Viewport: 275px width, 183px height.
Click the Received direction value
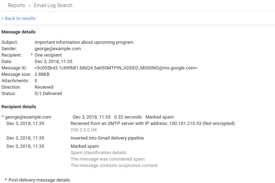44,87
